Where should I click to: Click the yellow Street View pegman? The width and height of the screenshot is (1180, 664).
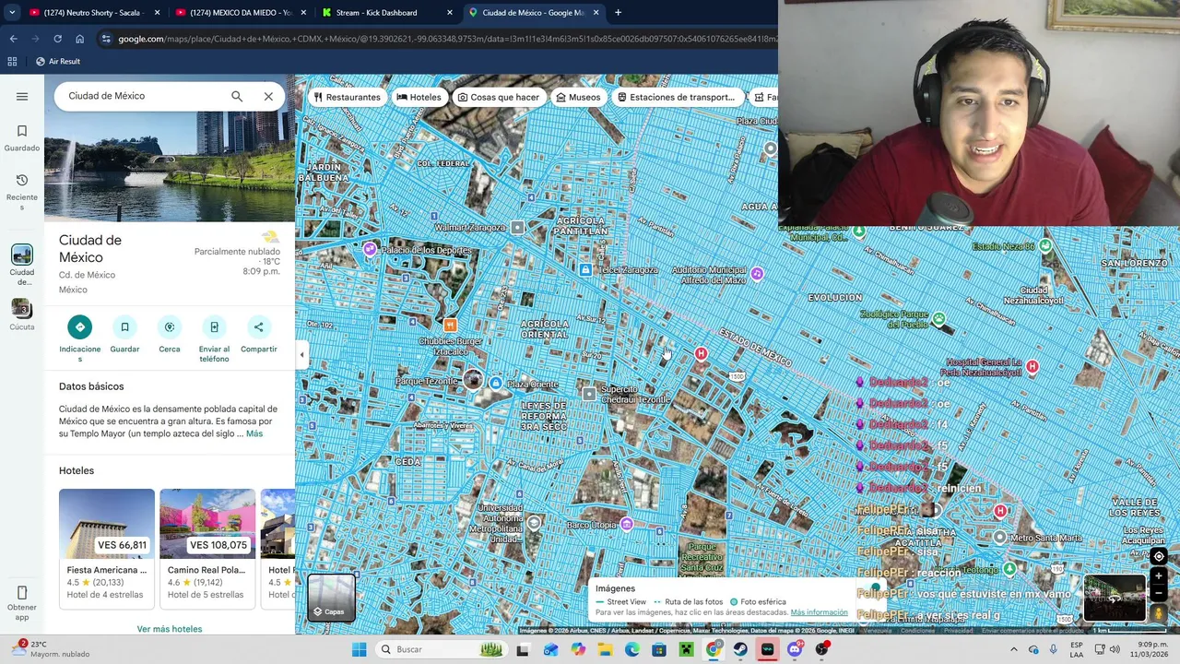click(x=1159, y=613)
